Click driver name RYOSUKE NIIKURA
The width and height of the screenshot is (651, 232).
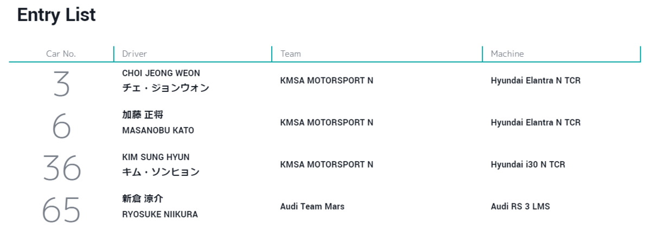click(x=160, y=214)
